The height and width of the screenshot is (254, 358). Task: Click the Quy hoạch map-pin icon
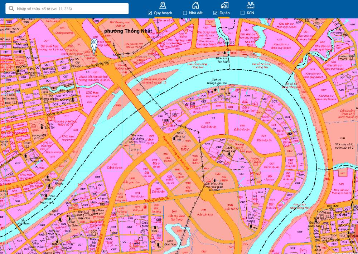click(163, 5)
